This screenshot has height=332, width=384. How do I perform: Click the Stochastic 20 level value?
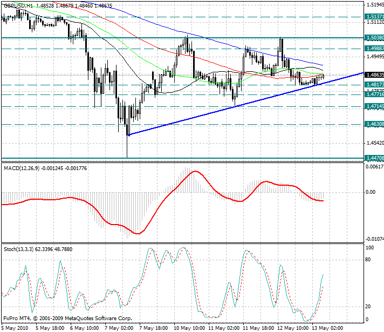coord(368,307)
